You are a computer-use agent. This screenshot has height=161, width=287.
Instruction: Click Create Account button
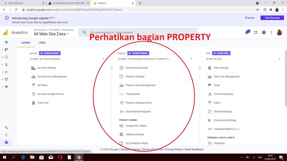(50, 53)
